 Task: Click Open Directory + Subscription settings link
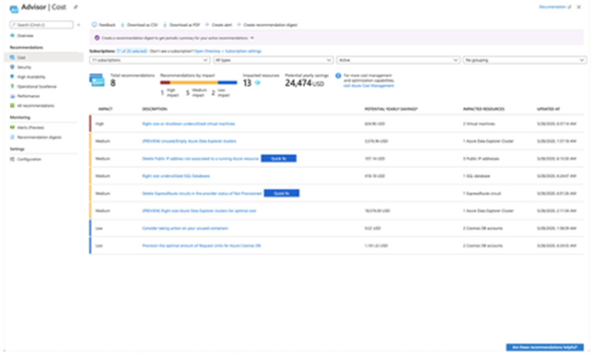pyautogui.click(x=228, y=51)
